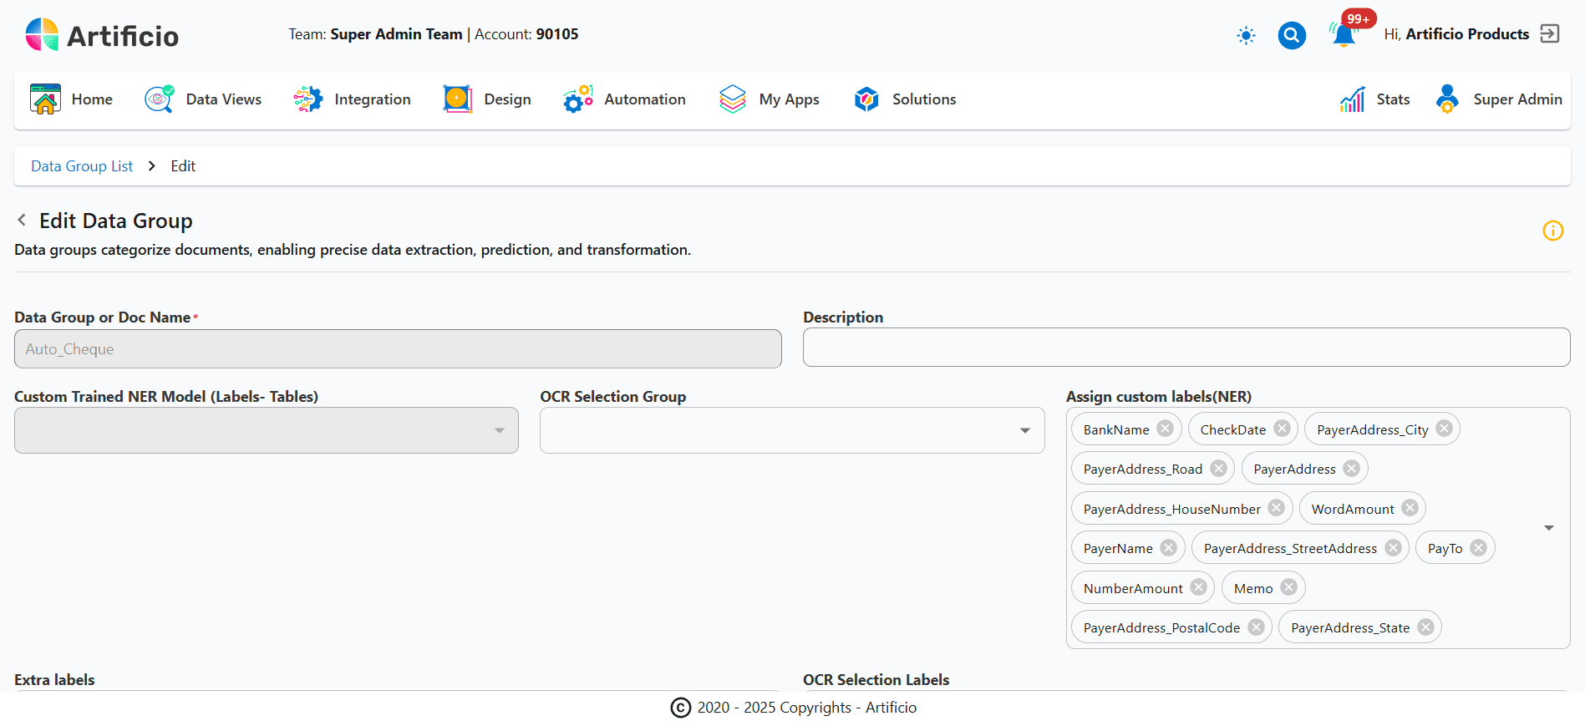Remove the BankName label chip
Screen dimensions: 1585x721
(x=1165, y=429)
